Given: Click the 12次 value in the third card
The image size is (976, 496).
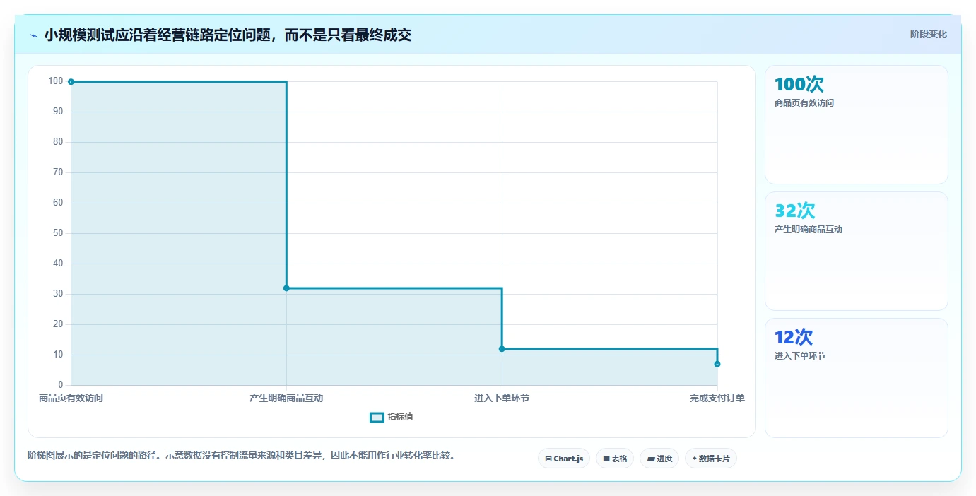Looking at the screenshot, I should (x=794, y=337).
